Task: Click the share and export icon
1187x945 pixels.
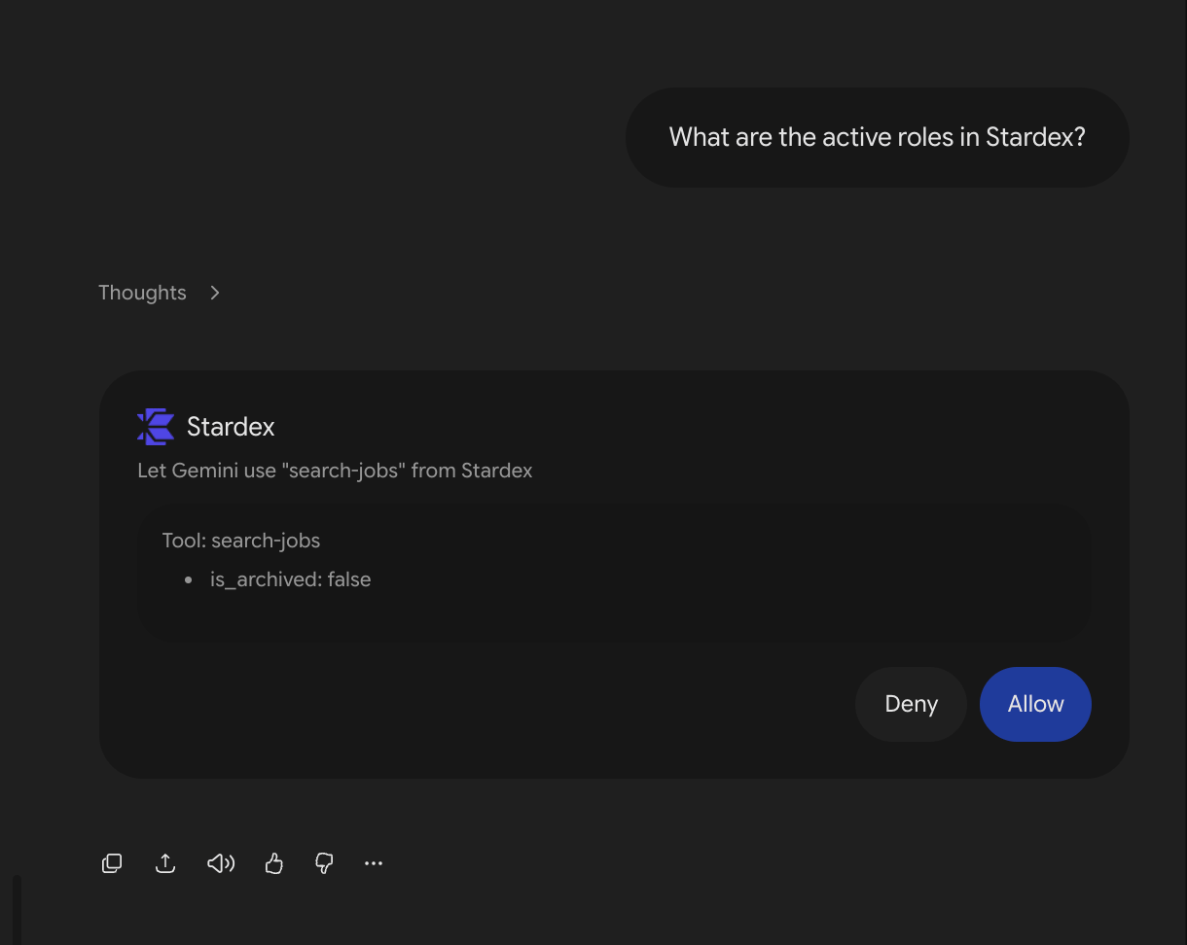Action: (165, 863)
